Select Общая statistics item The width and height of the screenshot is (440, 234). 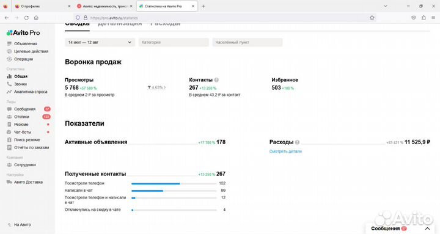click(x=21, y=76)
